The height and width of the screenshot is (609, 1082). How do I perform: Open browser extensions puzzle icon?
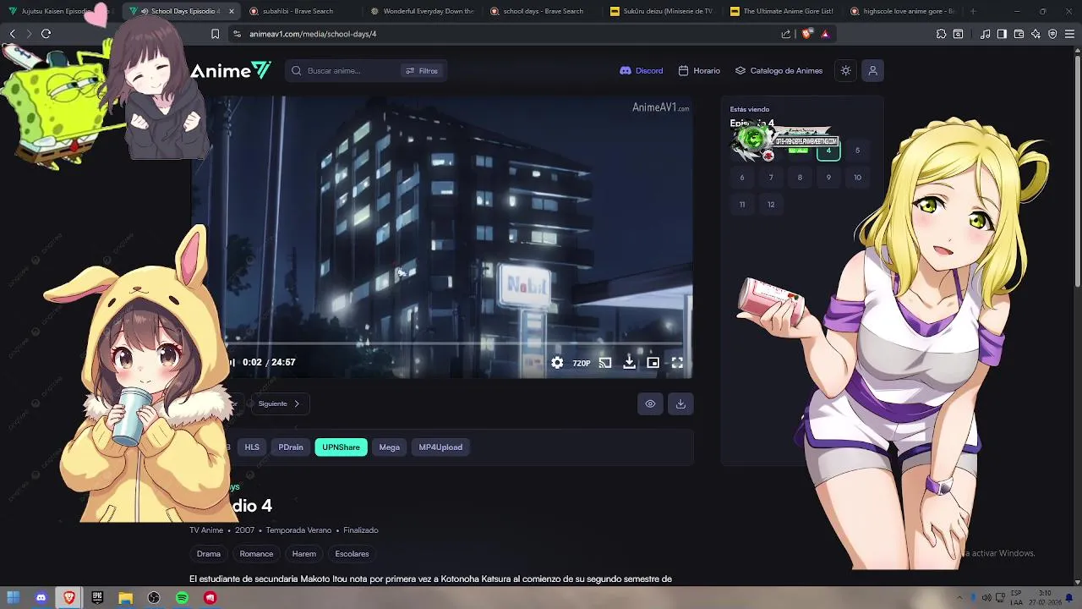tap(941, 34)
